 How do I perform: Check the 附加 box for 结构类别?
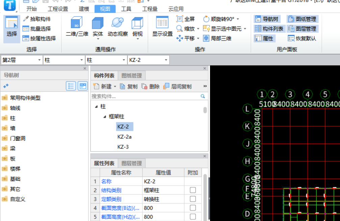(x=193, y=190)
